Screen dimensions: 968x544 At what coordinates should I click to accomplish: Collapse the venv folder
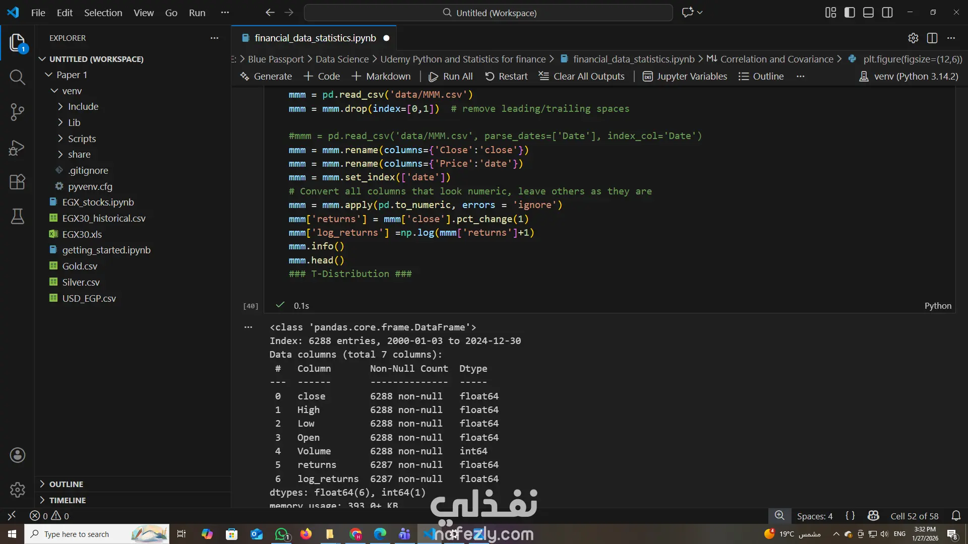[72, 91]
